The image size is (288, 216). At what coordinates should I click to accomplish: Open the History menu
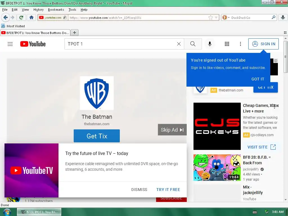tap(38, 10)
